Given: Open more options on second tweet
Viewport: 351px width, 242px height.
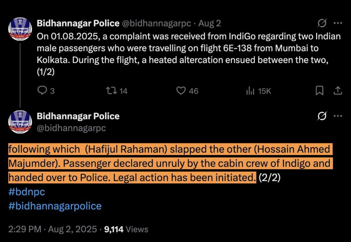Looking at the screenshot, I should pos(338,116).
